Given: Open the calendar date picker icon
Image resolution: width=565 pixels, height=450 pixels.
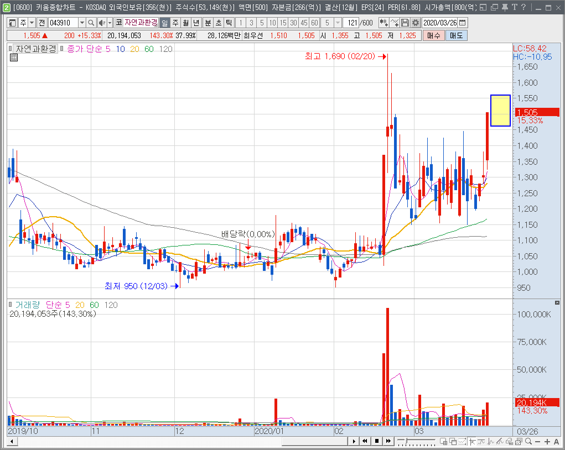Looking at the screenshot, I should (463, 23).
